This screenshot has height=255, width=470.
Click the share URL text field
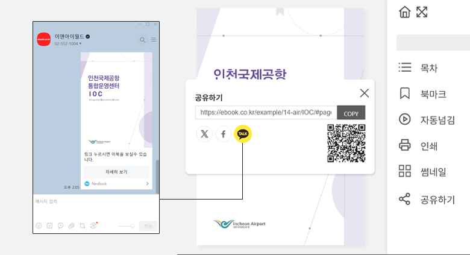265,112
